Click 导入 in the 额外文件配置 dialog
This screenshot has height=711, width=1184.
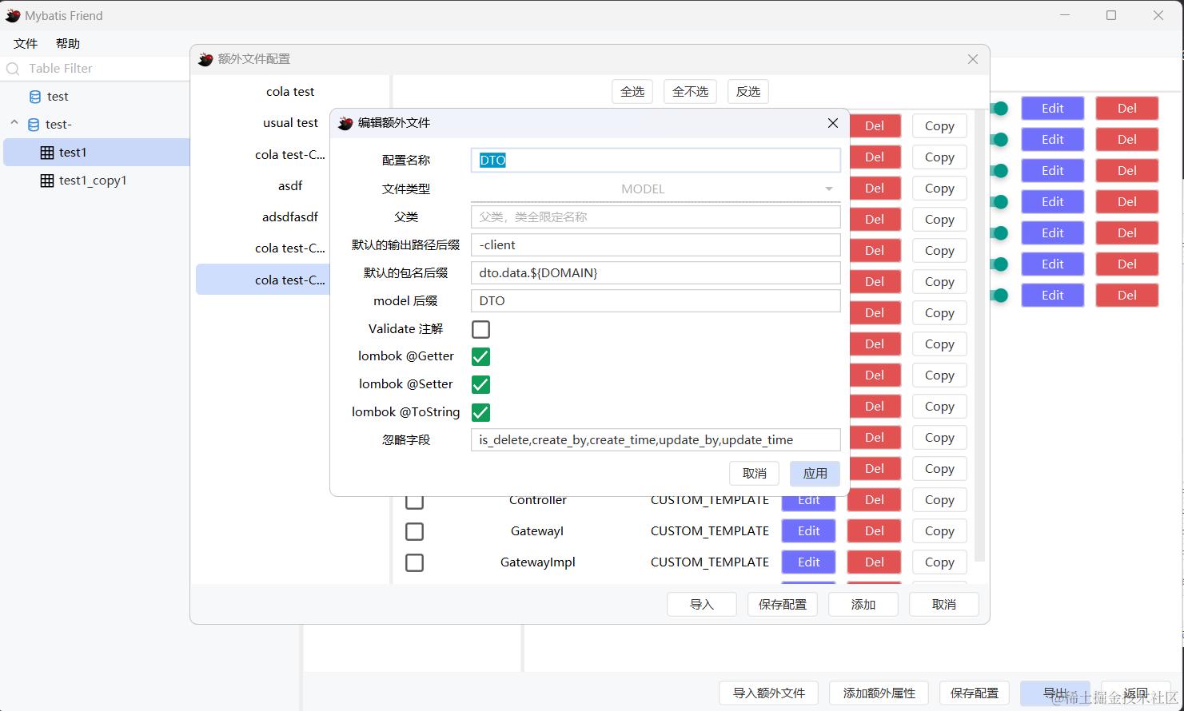(702, 605)
